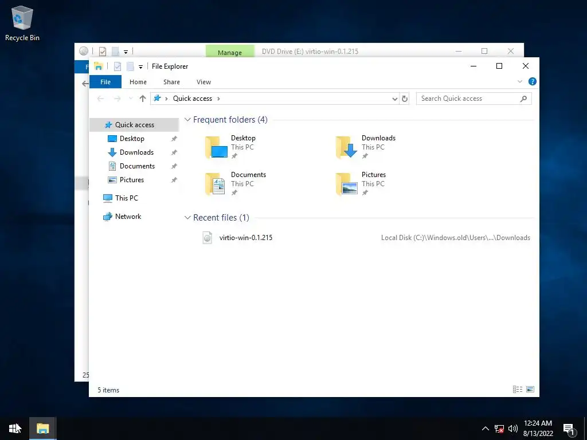Open the Share ribbon tab
The height and width of the screenshot is (440, 587).
[171, 82]
